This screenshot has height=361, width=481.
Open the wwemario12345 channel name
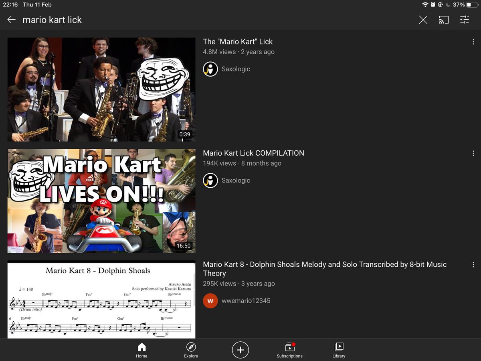point(246,301)
